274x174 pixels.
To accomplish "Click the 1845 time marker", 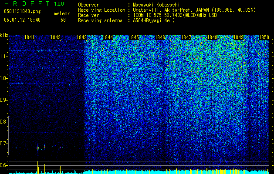I will (134, 37).
